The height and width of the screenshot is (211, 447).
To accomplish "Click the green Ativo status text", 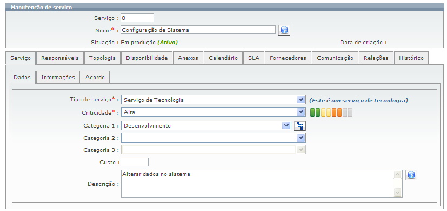I will coord(168,43).
